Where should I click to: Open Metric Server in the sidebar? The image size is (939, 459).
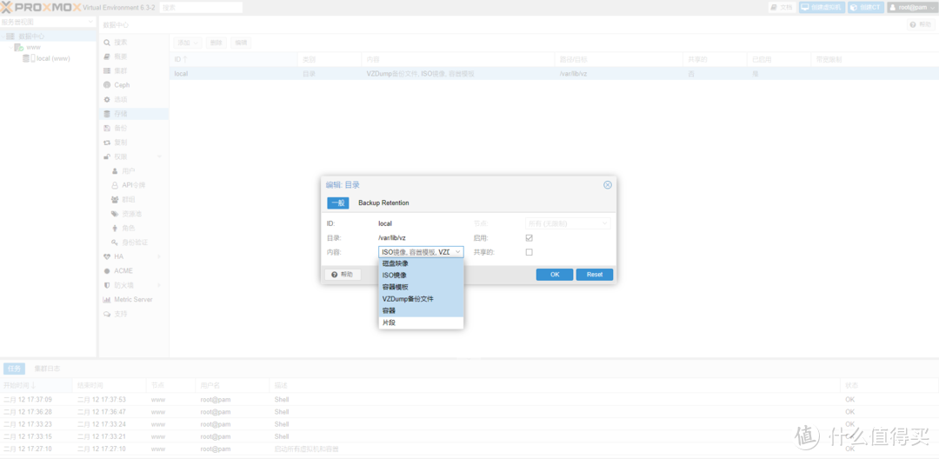(x=133, y=299)
